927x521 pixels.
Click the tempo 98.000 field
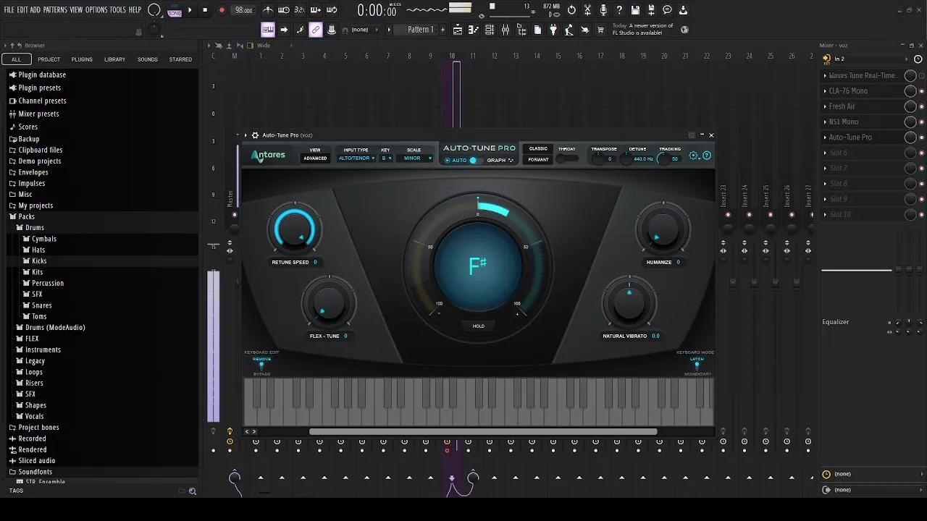(244, 10)
